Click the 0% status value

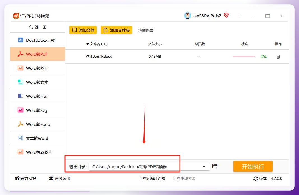[264, 57]
